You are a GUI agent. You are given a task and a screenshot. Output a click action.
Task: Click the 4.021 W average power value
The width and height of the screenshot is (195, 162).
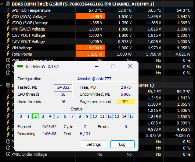(183, 54)
